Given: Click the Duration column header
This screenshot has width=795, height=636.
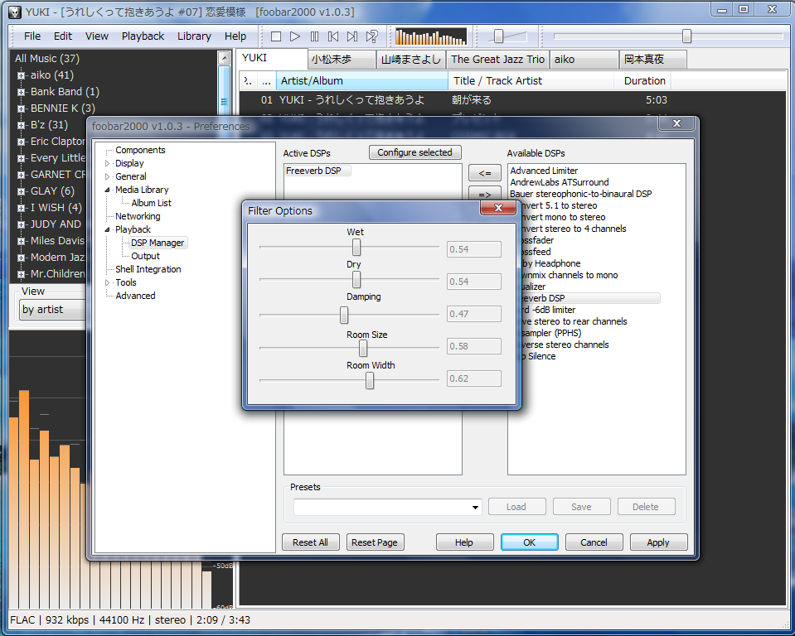Looking at the screenshot, I should [x=642, y=81].
